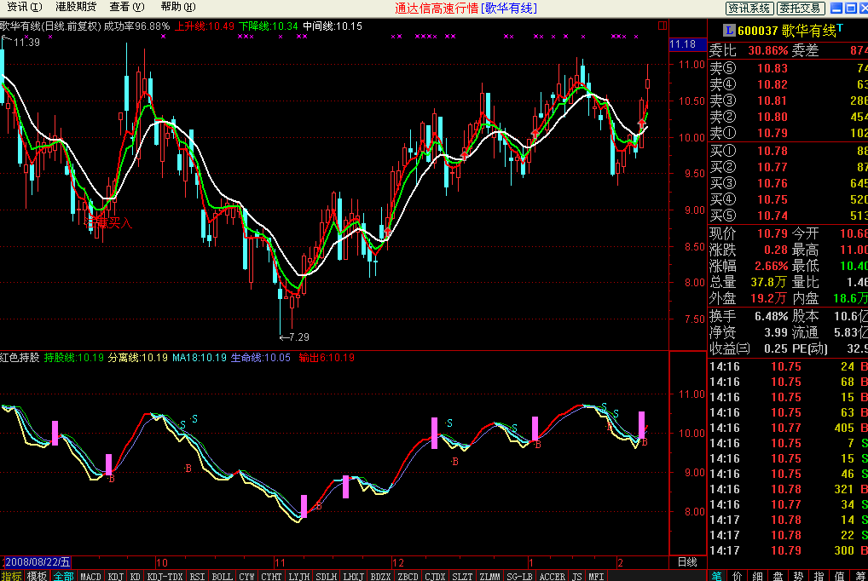Screen dimensions: 868x581
Task: Click the 现价 10.79 value
Action: point(773,233)
